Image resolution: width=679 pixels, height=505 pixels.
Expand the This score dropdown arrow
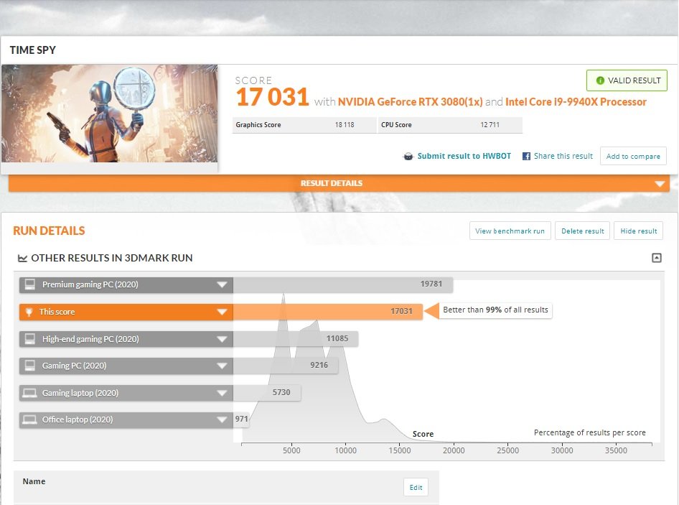(222, 312)
